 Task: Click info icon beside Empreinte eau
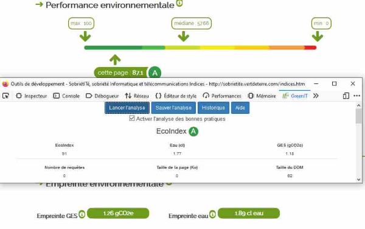click(212, 214)
